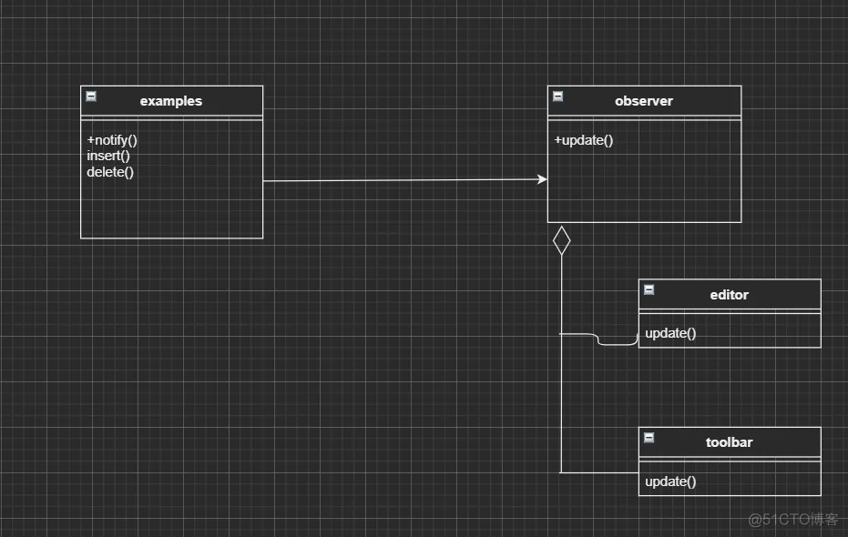848x537 pixels.
Task: Select the toolbar class title
Action: (x=729, y=442)
